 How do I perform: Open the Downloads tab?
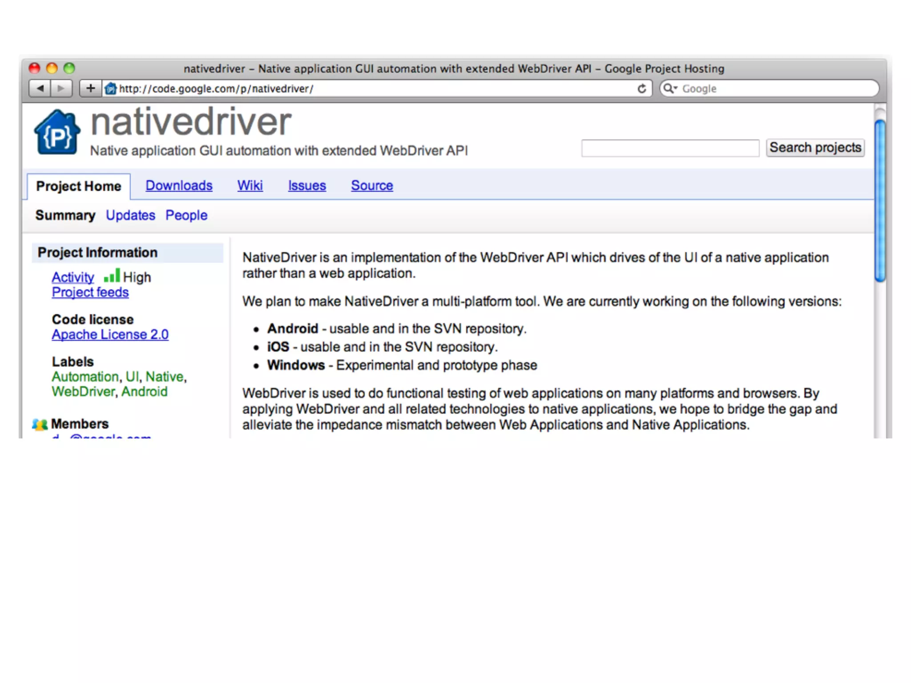[x=179, y=185]
